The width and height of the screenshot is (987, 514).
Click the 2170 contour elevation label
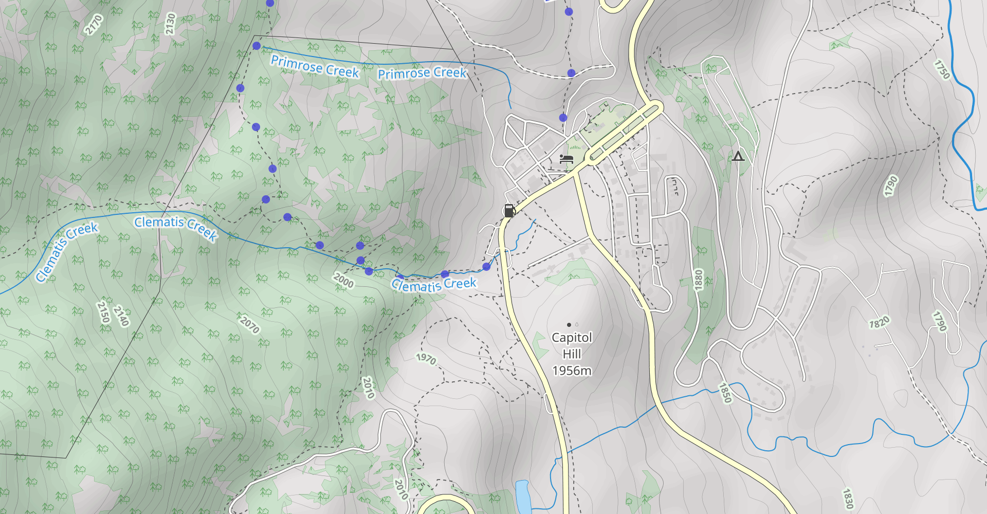tap(94, 25)
